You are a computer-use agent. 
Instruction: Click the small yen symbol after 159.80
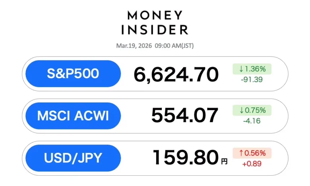tap(225, 161)
